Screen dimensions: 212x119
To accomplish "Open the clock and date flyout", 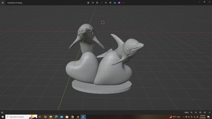I will [x=202, y=117].
